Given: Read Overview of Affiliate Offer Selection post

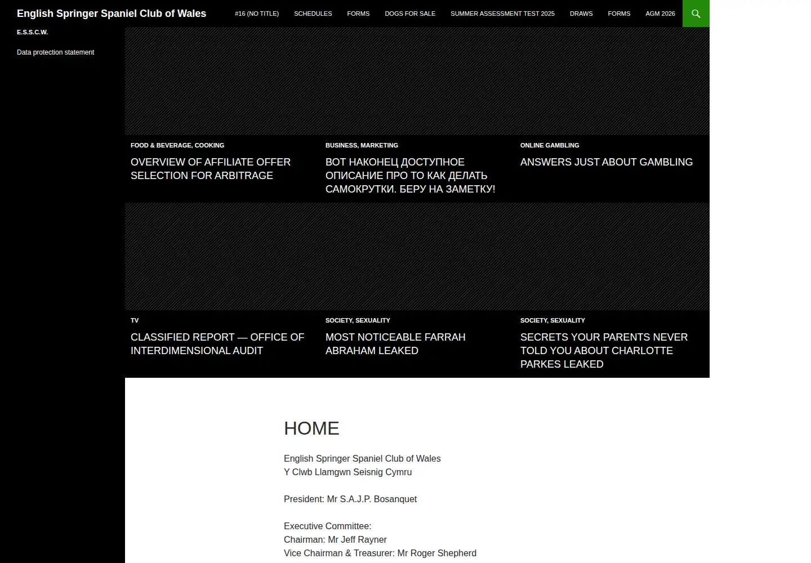Looking at the screenshot, I should pyautogui.click(x=211, y=169).
